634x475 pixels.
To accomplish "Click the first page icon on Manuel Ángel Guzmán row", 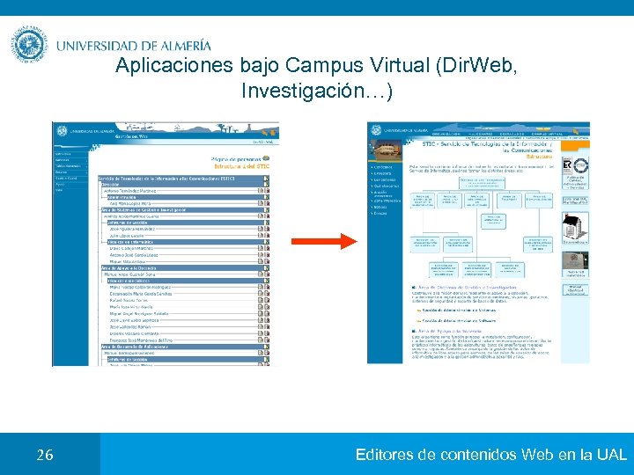I will [x=261, y=274].
